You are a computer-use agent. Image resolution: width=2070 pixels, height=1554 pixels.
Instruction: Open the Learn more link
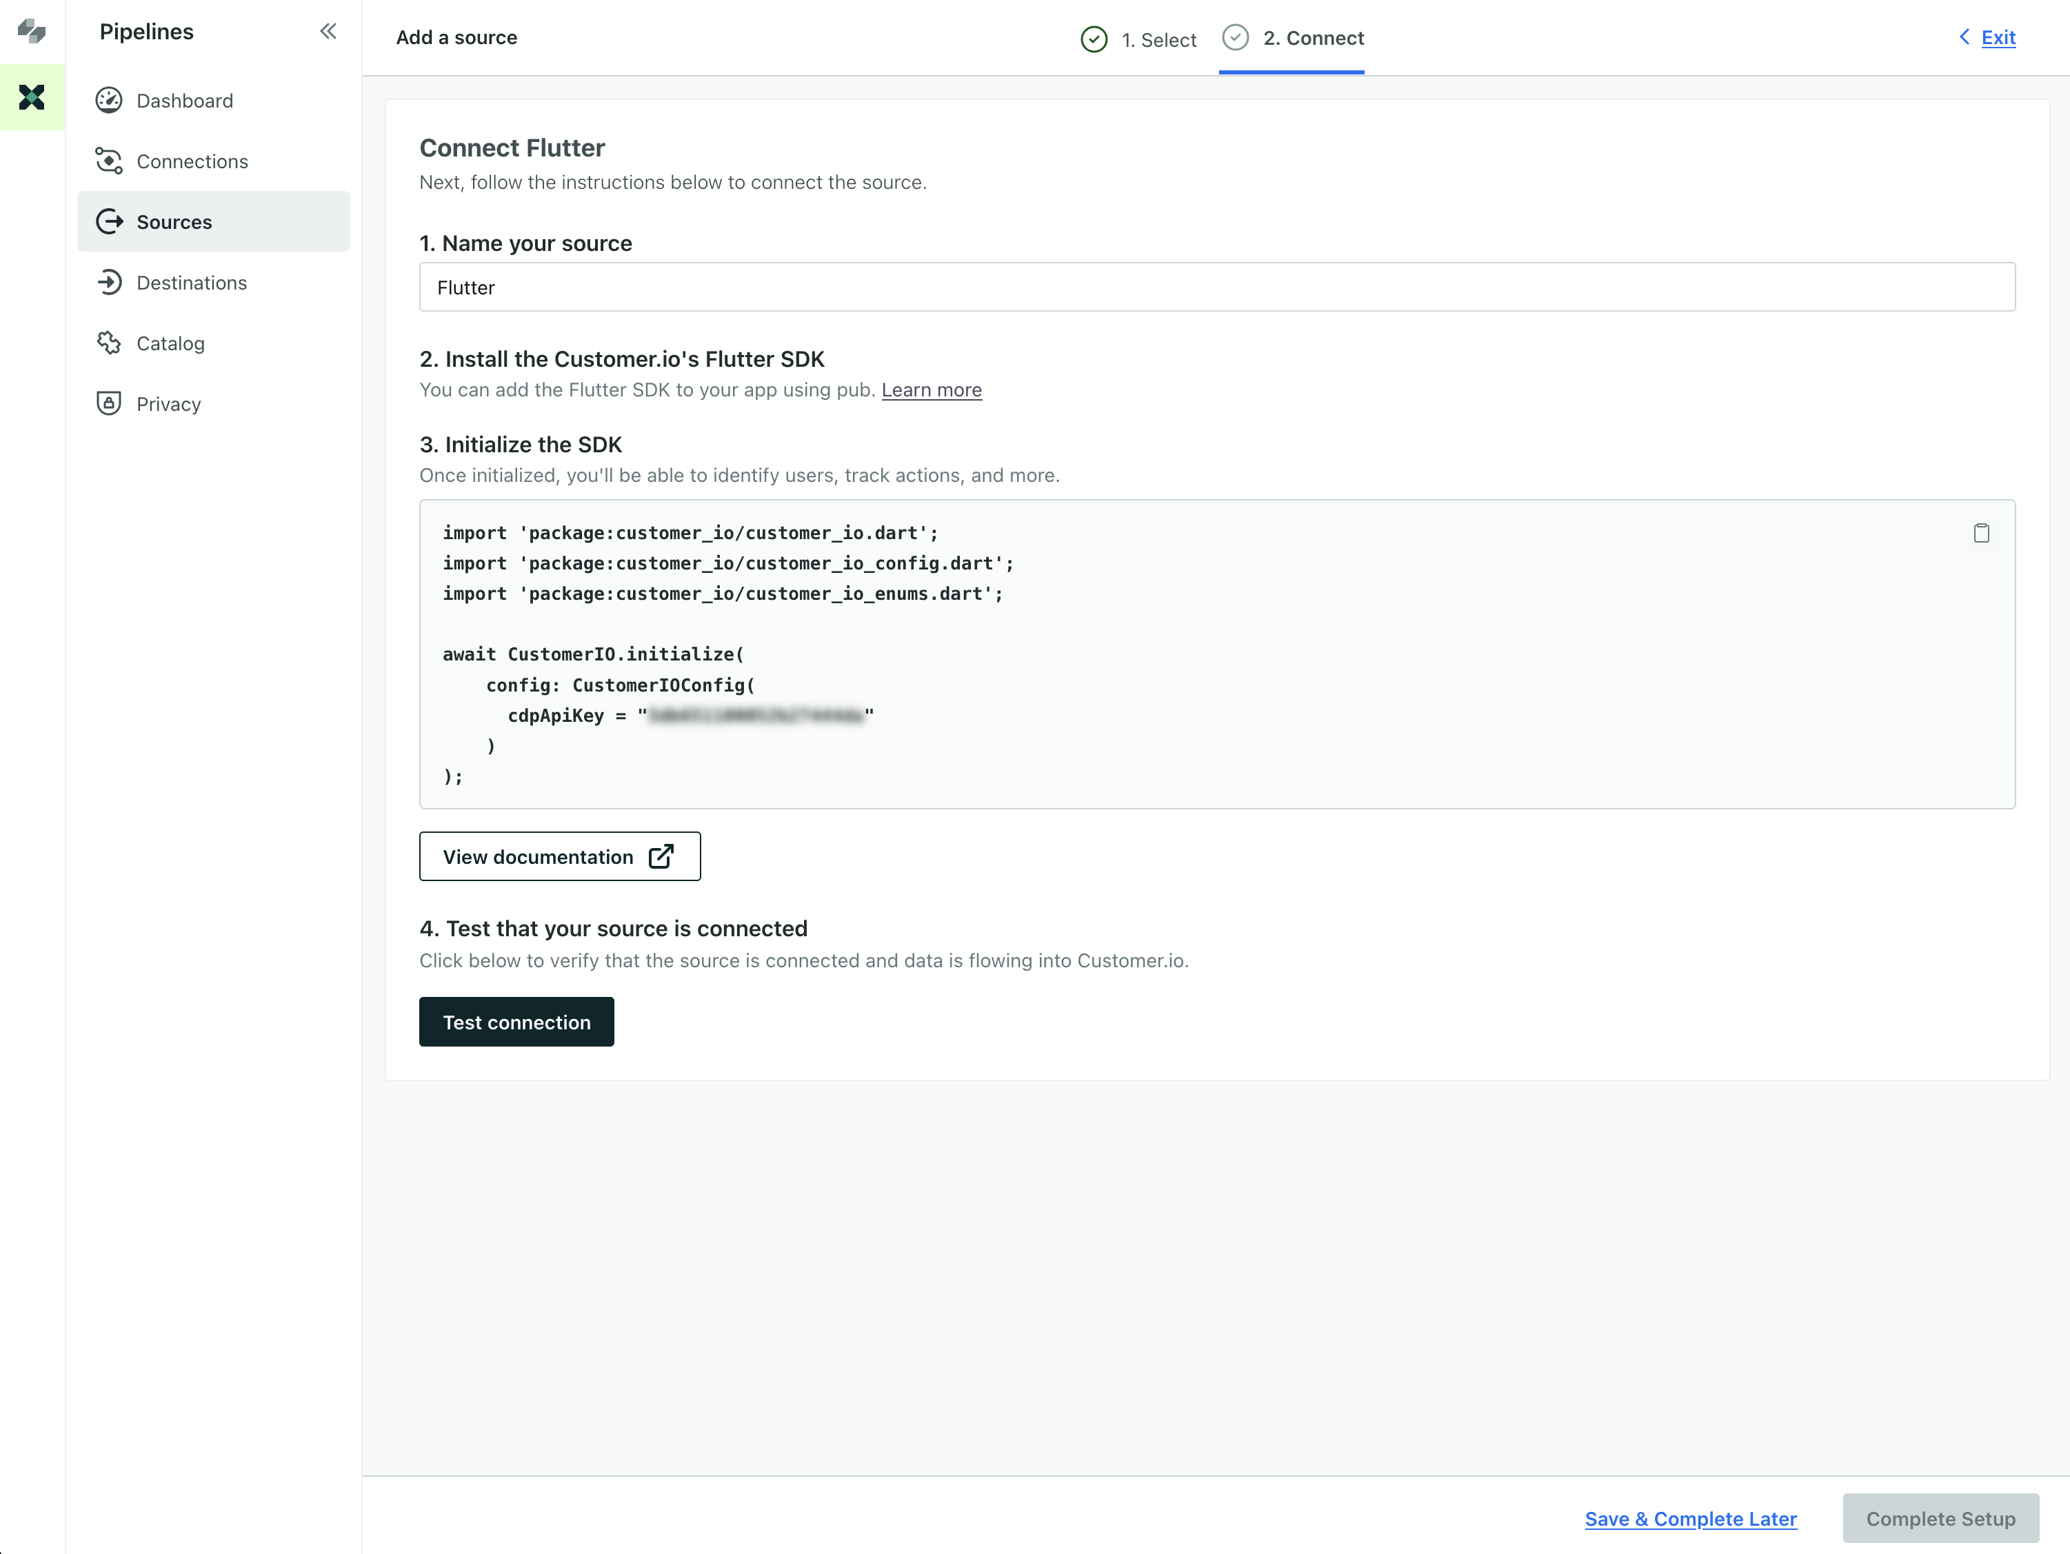click(931, 390)
